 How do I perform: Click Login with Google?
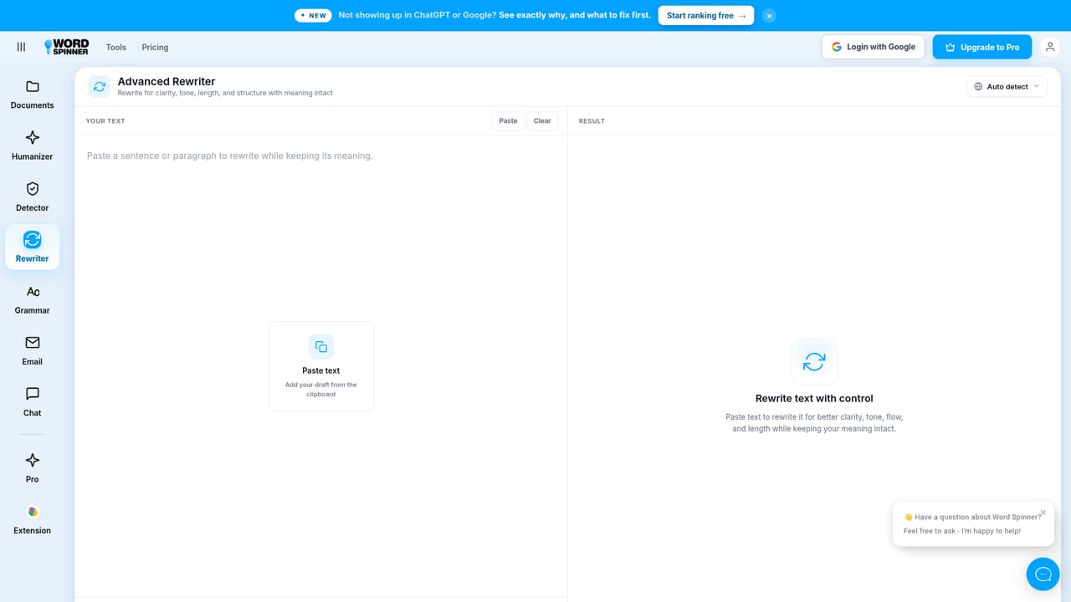click(874, 47)
